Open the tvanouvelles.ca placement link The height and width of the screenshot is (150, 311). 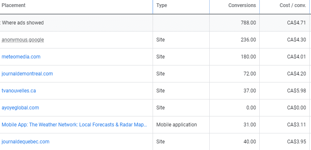[19, 91]
